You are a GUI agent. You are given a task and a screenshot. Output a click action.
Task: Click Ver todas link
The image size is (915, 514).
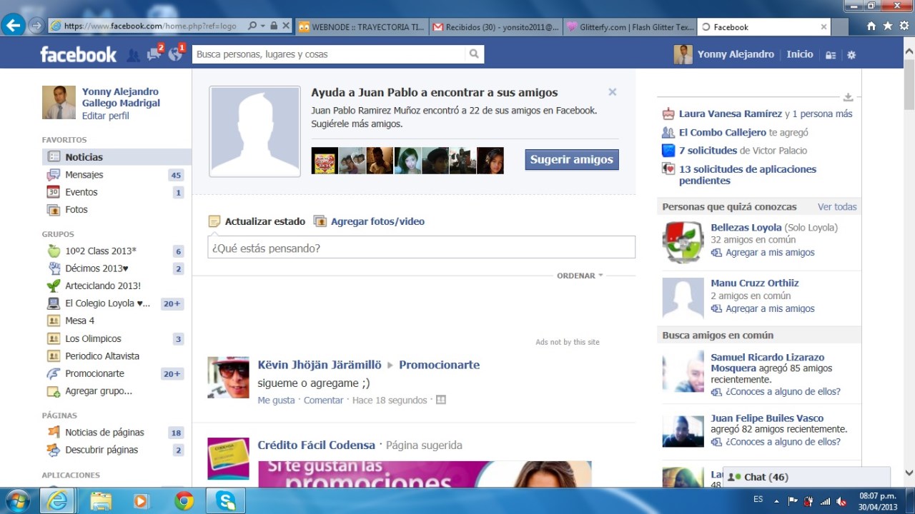point(837,207)
